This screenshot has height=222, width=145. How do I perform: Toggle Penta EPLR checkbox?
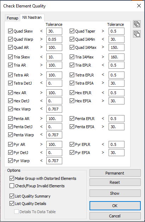pos(72,119)
